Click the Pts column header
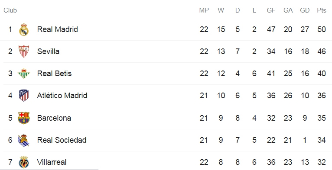 [x=322, y=10]
